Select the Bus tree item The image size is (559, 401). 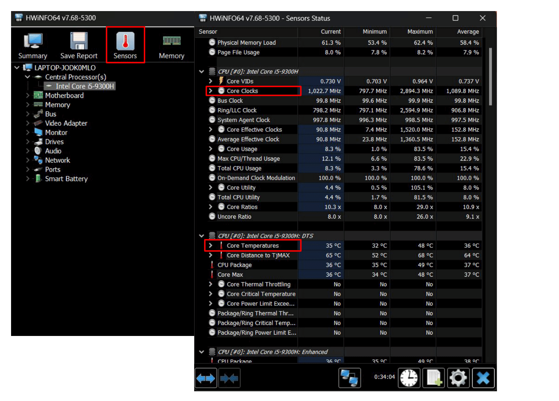click(x=51, y=114)
